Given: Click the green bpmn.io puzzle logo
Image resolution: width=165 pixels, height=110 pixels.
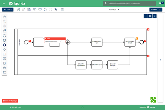Looking at the screenshot, I should click(153, 100).
